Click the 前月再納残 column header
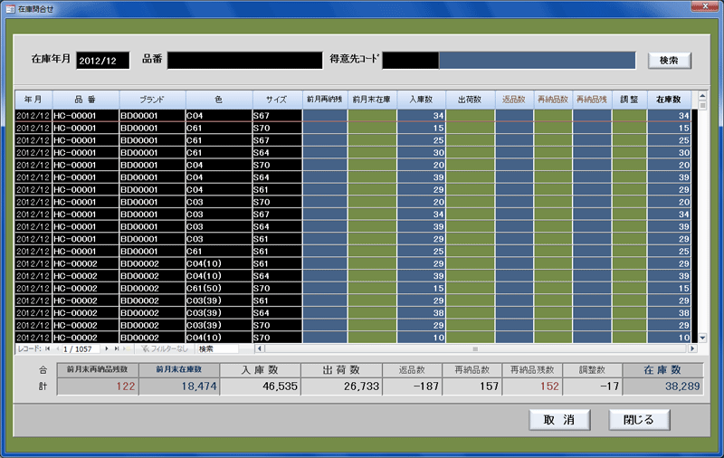Viewport: 724px width, 458px height. (x=325, y=100)
